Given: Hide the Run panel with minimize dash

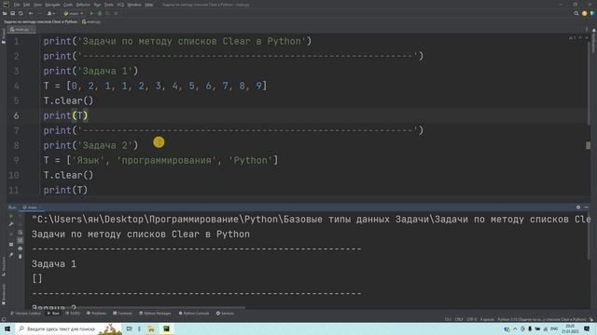Looking at the screenshot, I should click(x=587, y=208).
